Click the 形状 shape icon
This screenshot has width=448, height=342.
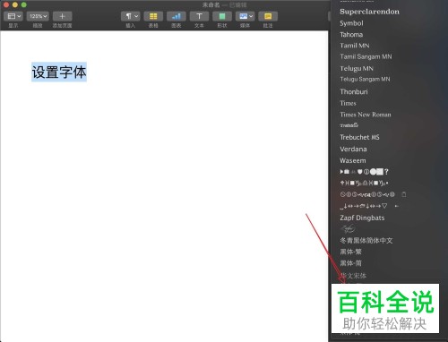pos(222,16)
